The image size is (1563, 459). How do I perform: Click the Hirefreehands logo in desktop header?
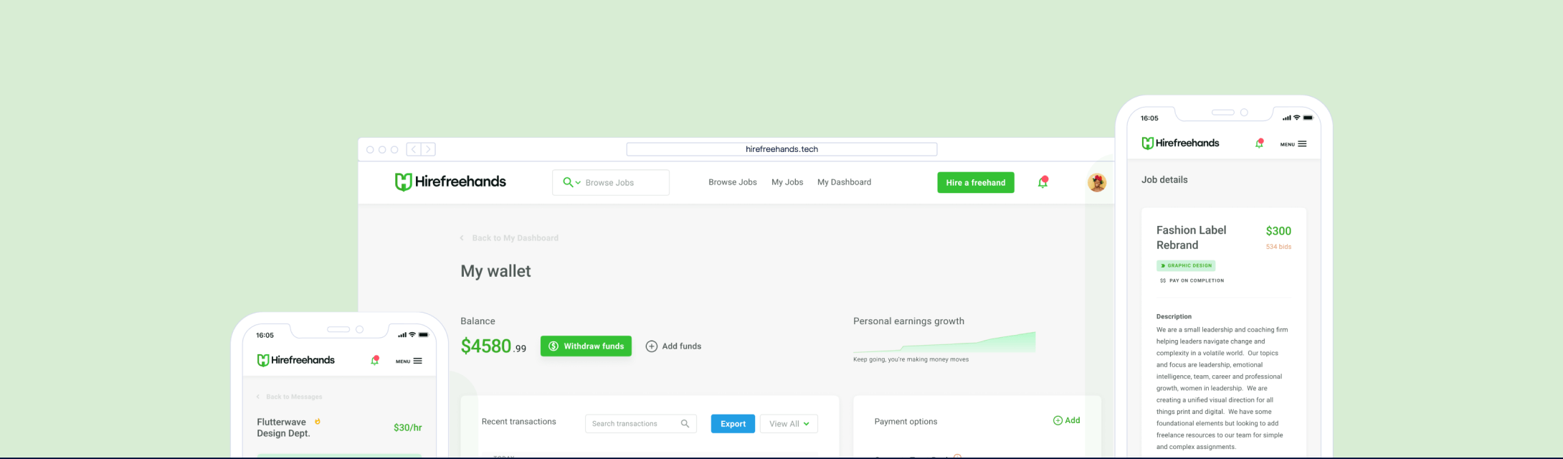[x=450, y=182]
